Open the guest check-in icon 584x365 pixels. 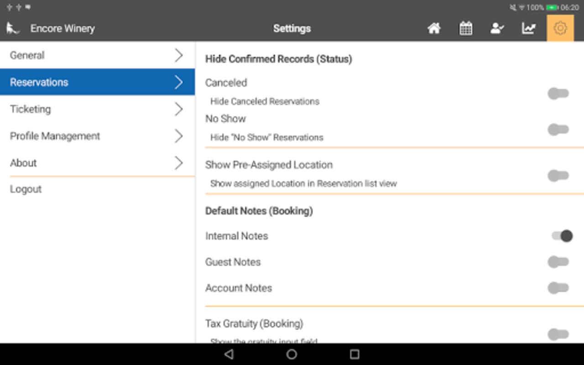click(x=497, y=28)
